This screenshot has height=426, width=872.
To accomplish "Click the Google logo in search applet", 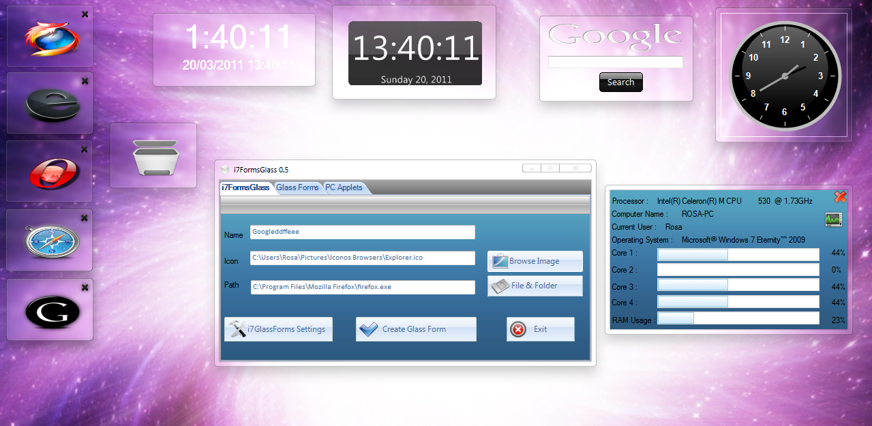I will [x=615, y=36].
